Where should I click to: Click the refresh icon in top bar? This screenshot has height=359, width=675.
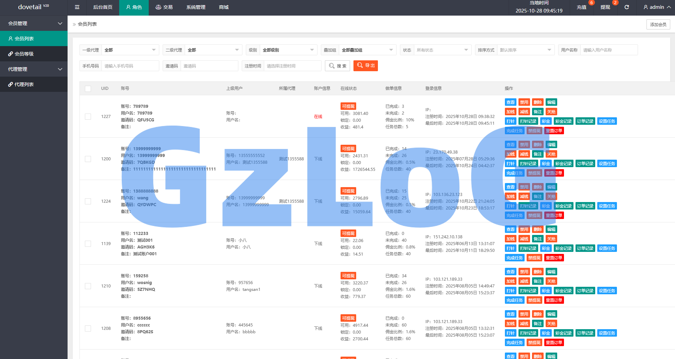[626, 7]
